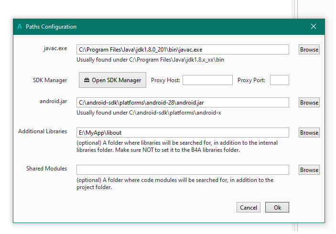Click the javac.exe field label
The height and width of the screenshot is (234, 336).
click(x=55, y=48)
